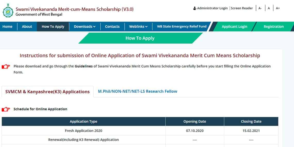The height and width of the screenshot is (147, 294).
Task: Open the Registration page
Action: (274, 27)
